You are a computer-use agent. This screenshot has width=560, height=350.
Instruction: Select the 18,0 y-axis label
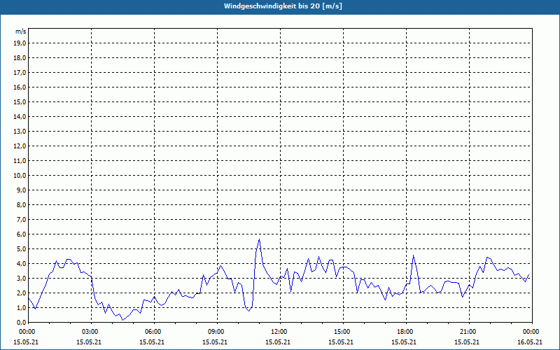coord(20,58)
